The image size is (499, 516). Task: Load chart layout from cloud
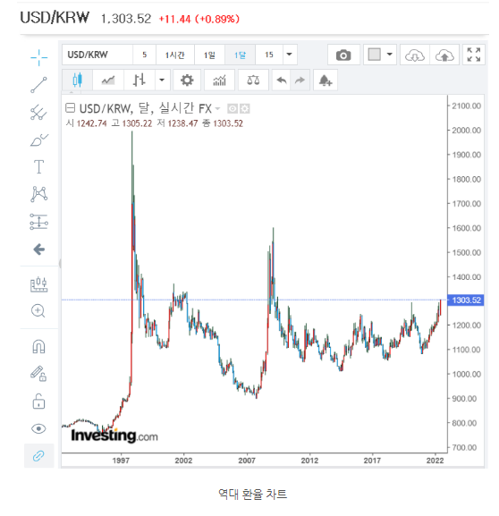(x=415, y=55)
